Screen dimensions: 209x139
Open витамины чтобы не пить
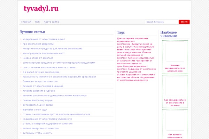coord(37,133)
